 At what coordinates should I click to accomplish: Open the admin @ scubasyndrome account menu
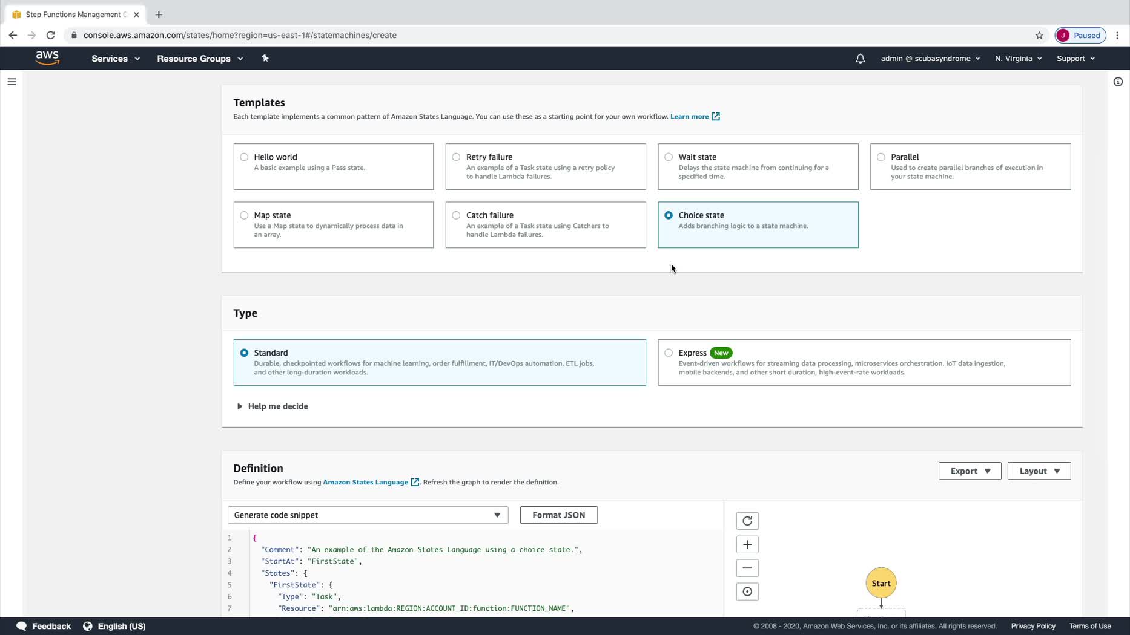930,59
